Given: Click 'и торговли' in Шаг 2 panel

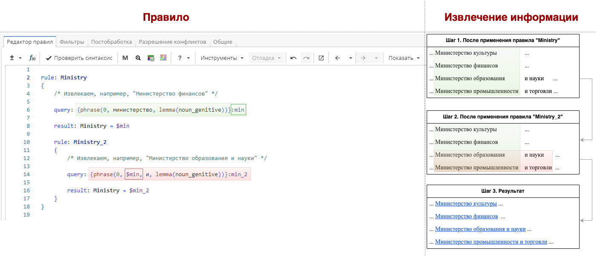Looking at the screenshot, I should 538,168.
